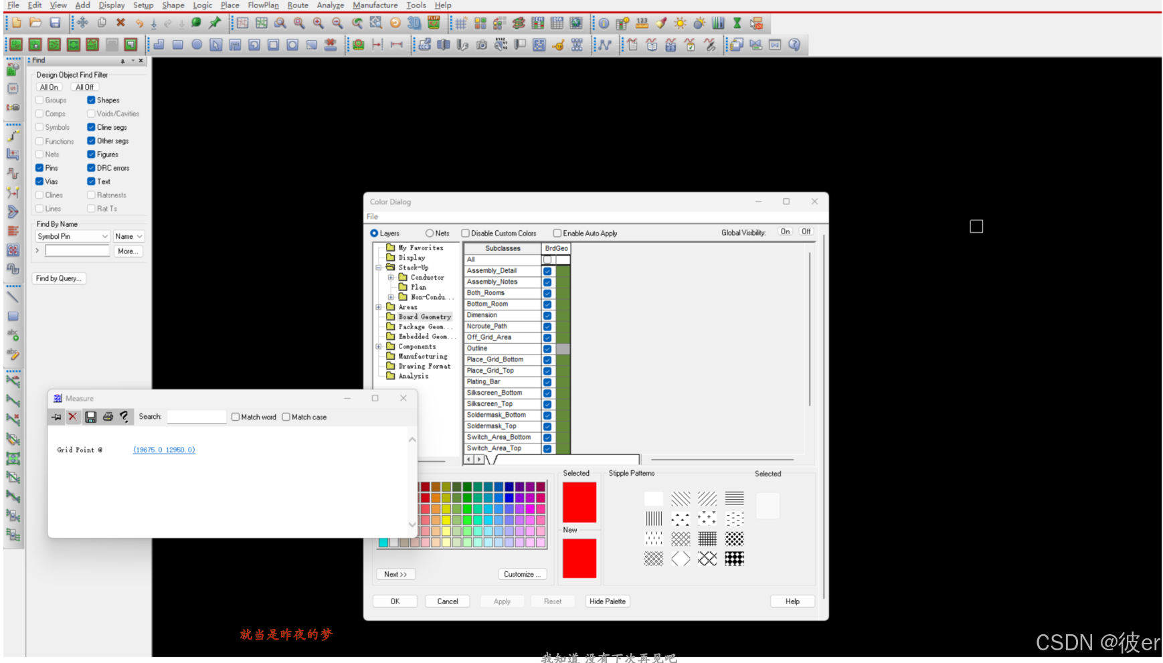
Task: Click the All On button in Find panel
Action: tap(49, 87)
